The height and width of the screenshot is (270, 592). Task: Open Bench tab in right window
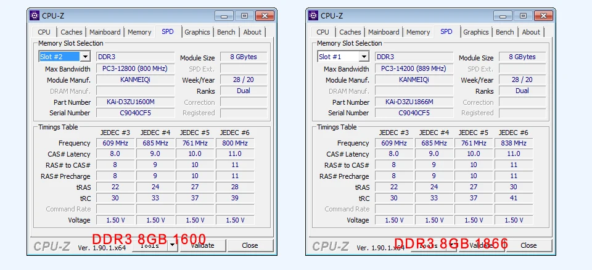pos(505,32)
